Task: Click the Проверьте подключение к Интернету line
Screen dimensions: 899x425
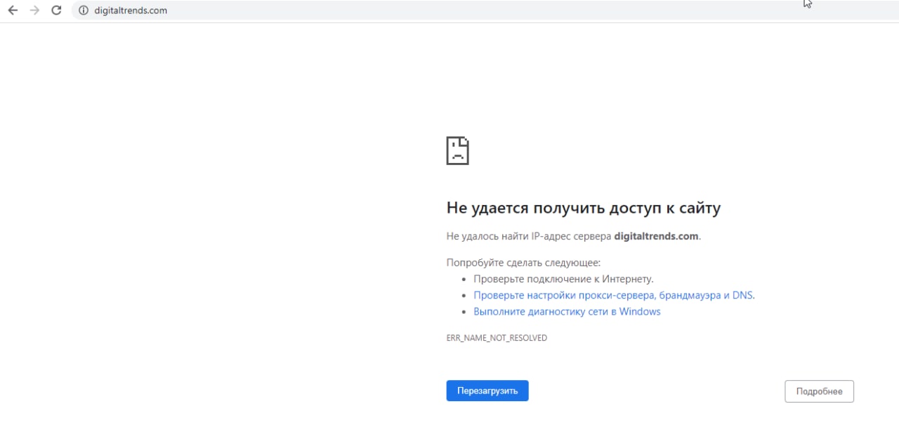Action: point(563,279)
